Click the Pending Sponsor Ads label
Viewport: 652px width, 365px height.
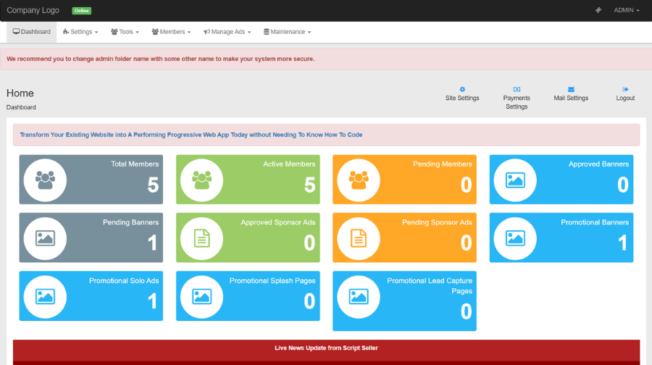click(x=437, y=222)
